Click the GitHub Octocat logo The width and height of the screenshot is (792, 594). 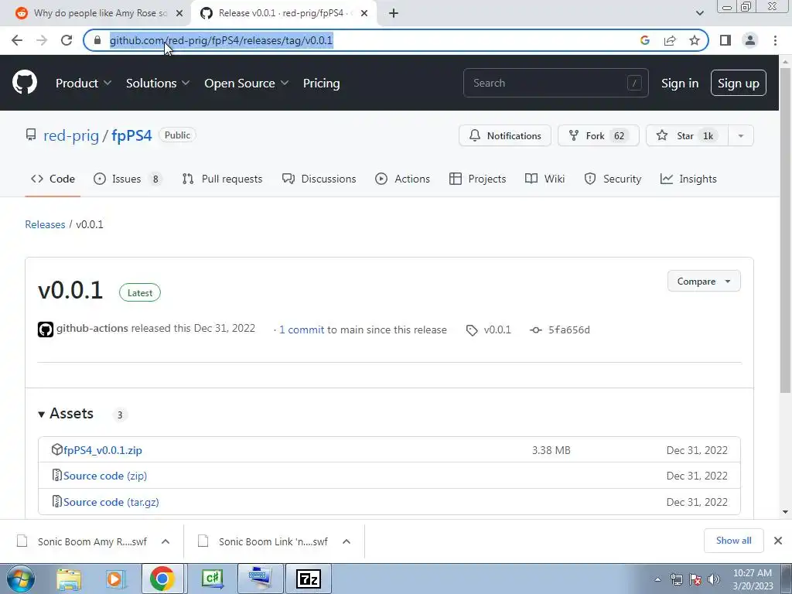coord(24,83)
